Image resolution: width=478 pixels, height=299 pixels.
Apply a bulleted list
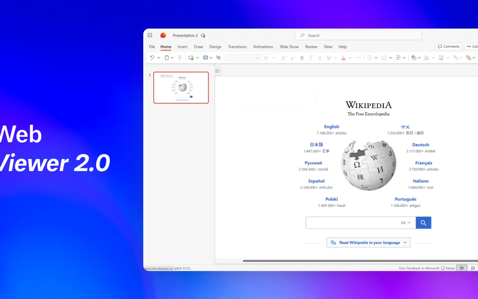370,58
